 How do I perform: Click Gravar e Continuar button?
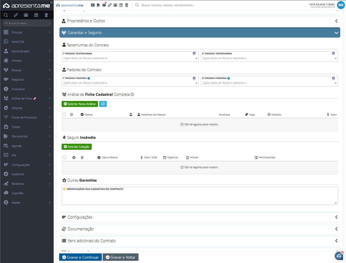pyautogui.click(x=80, y=257)
